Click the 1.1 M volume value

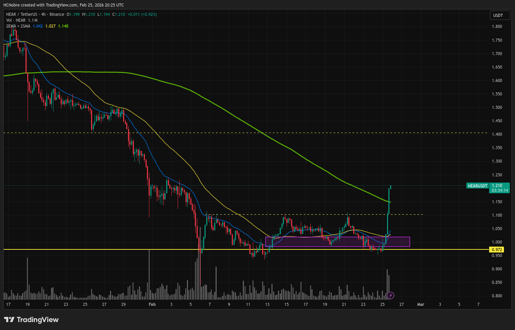[33, 20]
